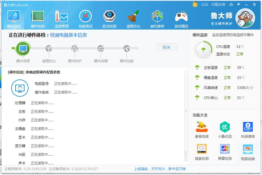Open the 温度管理 temperature tab

pyautogui.click(x=62, y=19)
